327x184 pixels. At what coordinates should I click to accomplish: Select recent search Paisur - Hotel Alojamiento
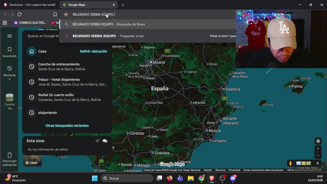[x=67, y=82]
